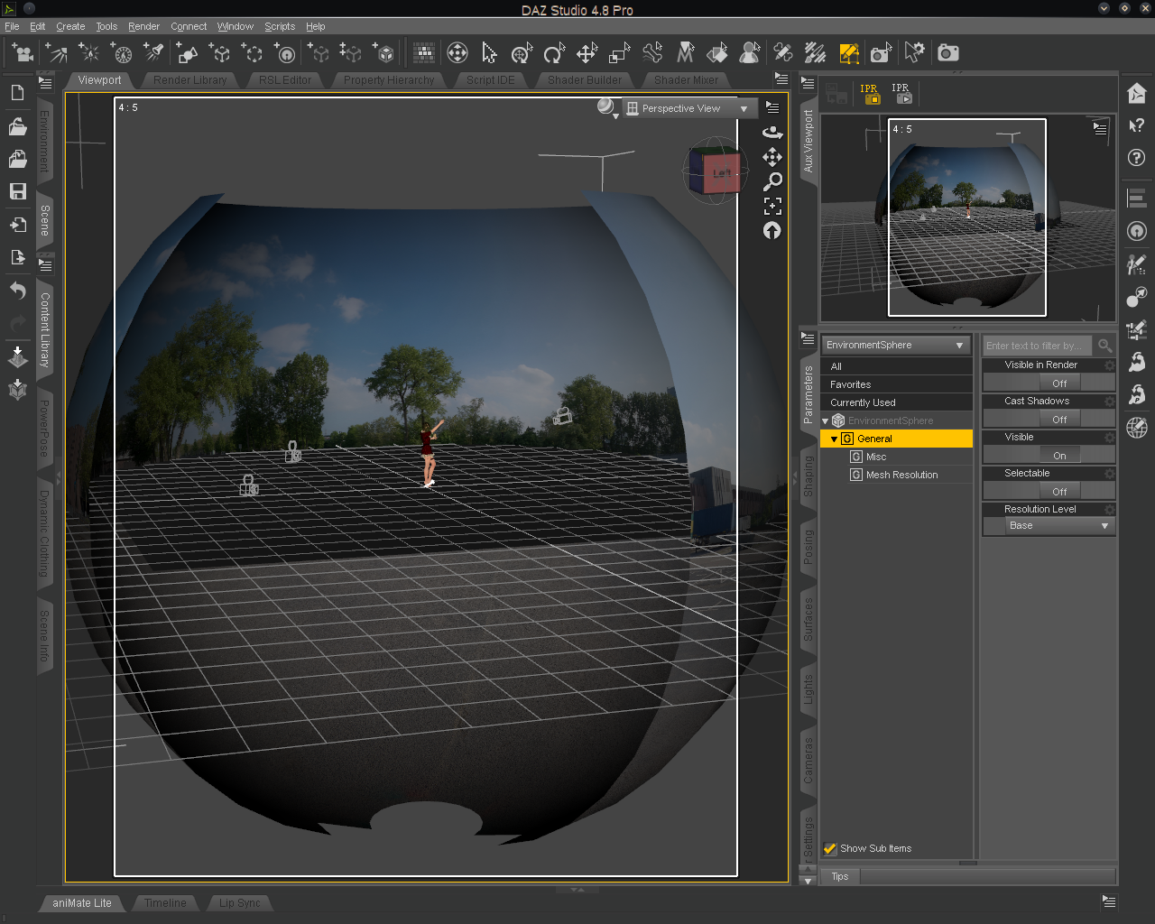Click the frame selection viewport icon
1155x924 pixels.
pos(772,206)
